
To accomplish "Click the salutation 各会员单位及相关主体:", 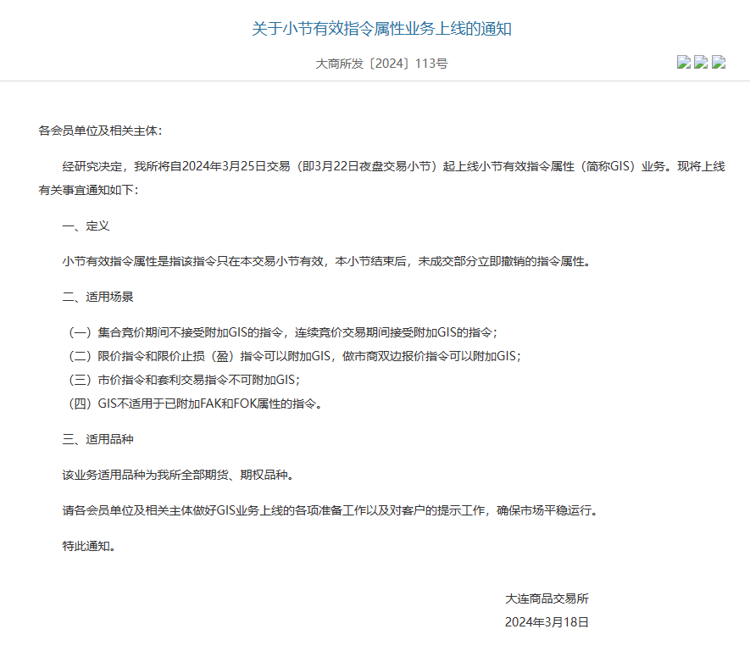I will coord(101,131).
